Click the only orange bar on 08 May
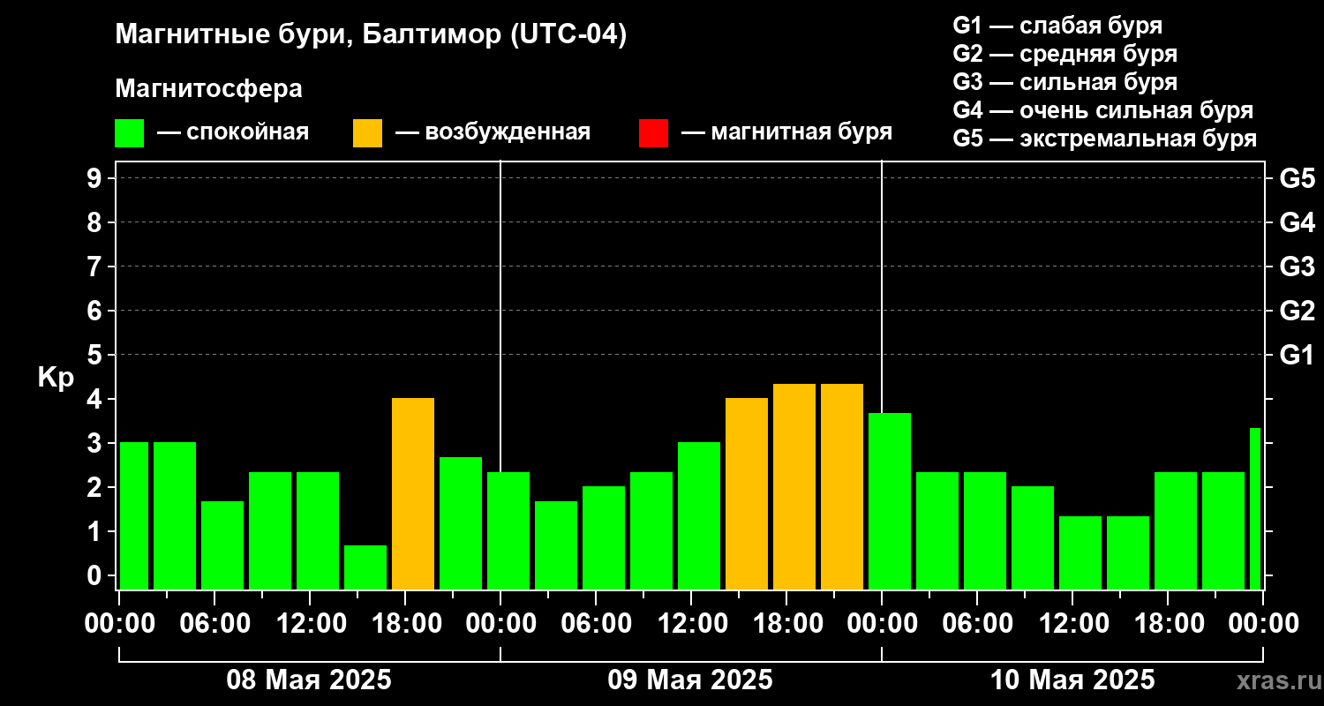Image resolution: width=1324 pixels, height=706 pixels. 413,493
